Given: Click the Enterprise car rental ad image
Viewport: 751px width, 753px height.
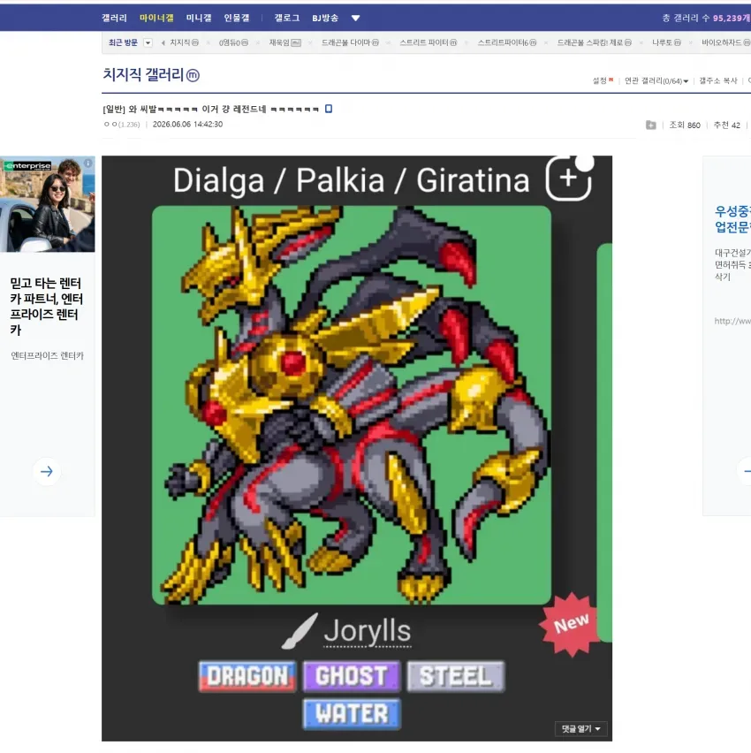Looking at the screenshot, I should [48, 204].
